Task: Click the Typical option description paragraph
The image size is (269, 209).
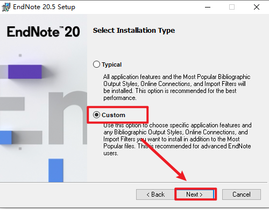Action: 176,87
